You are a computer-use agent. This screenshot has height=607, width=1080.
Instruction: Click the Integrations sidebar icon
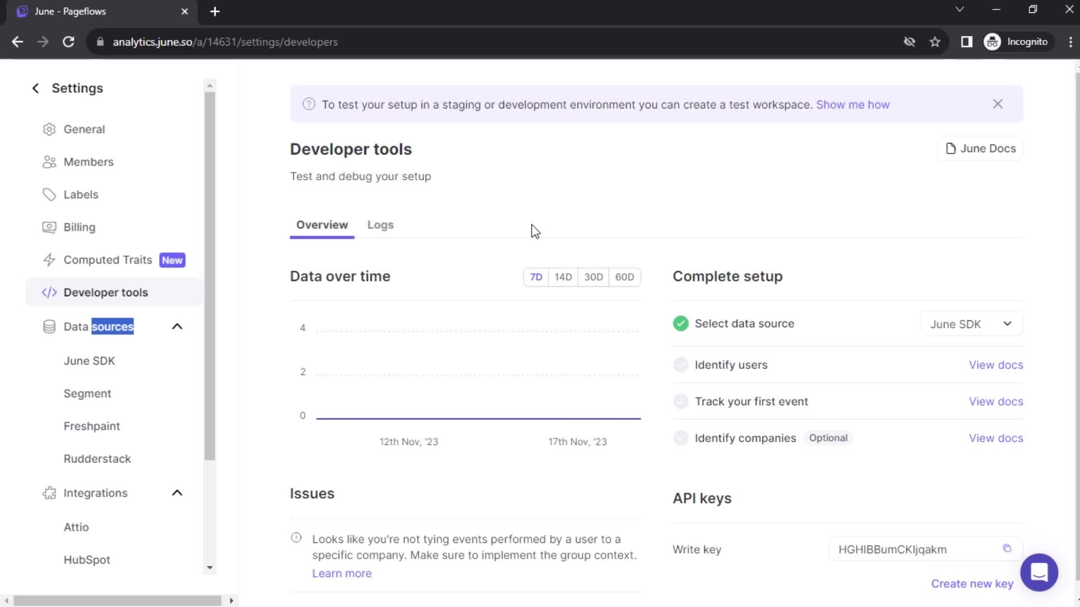(49, 493)
